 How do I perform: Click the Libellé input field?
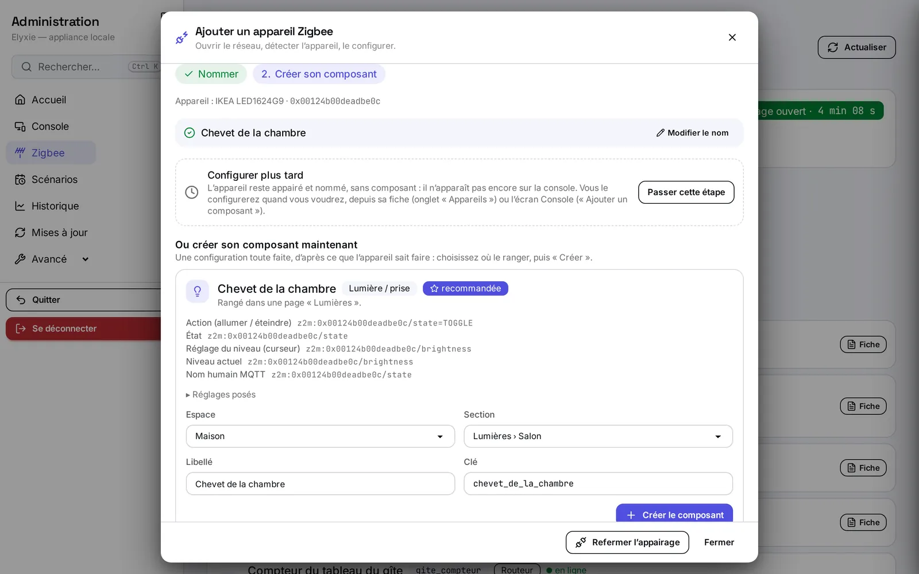pos(321,484)
